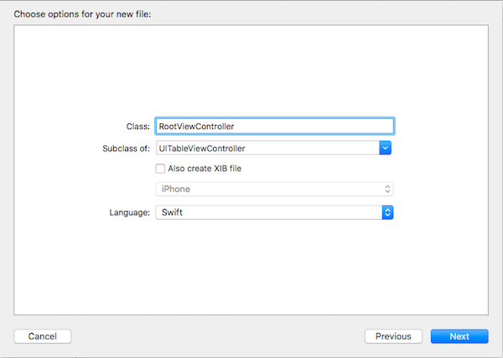Click the 'Choose options for your new file:' heading
503x358 pixels.
coord(82,14)
